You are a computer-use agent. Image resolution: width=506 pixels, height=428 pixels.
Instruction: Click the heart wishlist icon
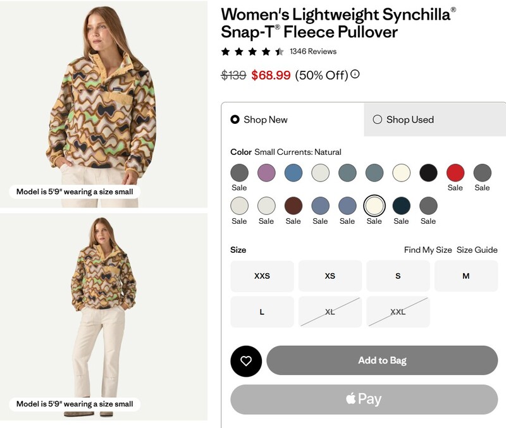click(x=246, y=361)
